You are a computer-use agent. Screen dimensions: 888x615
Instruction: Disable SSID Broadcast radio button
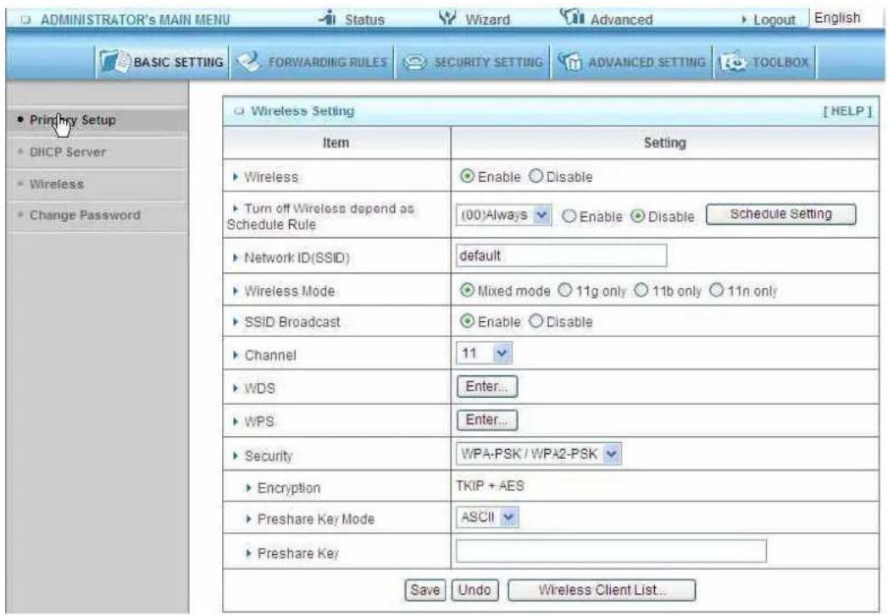tap(536, 321)
